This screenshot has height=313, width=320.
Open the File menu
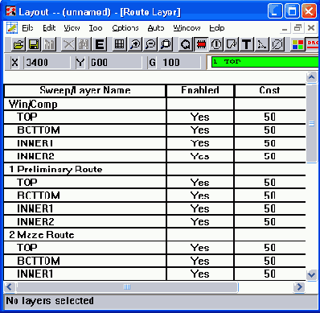pos(27,28)
